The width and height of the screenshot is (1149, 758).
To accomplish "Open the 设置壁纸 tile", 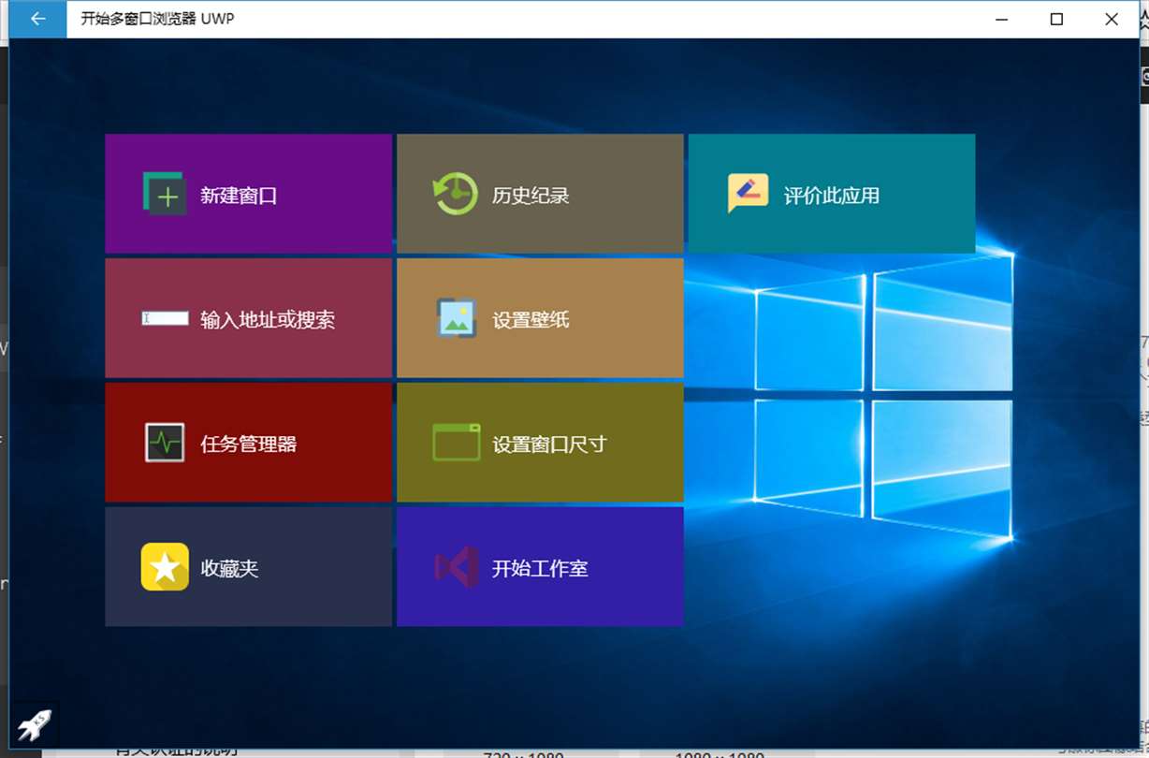I will tap(540, 318).
